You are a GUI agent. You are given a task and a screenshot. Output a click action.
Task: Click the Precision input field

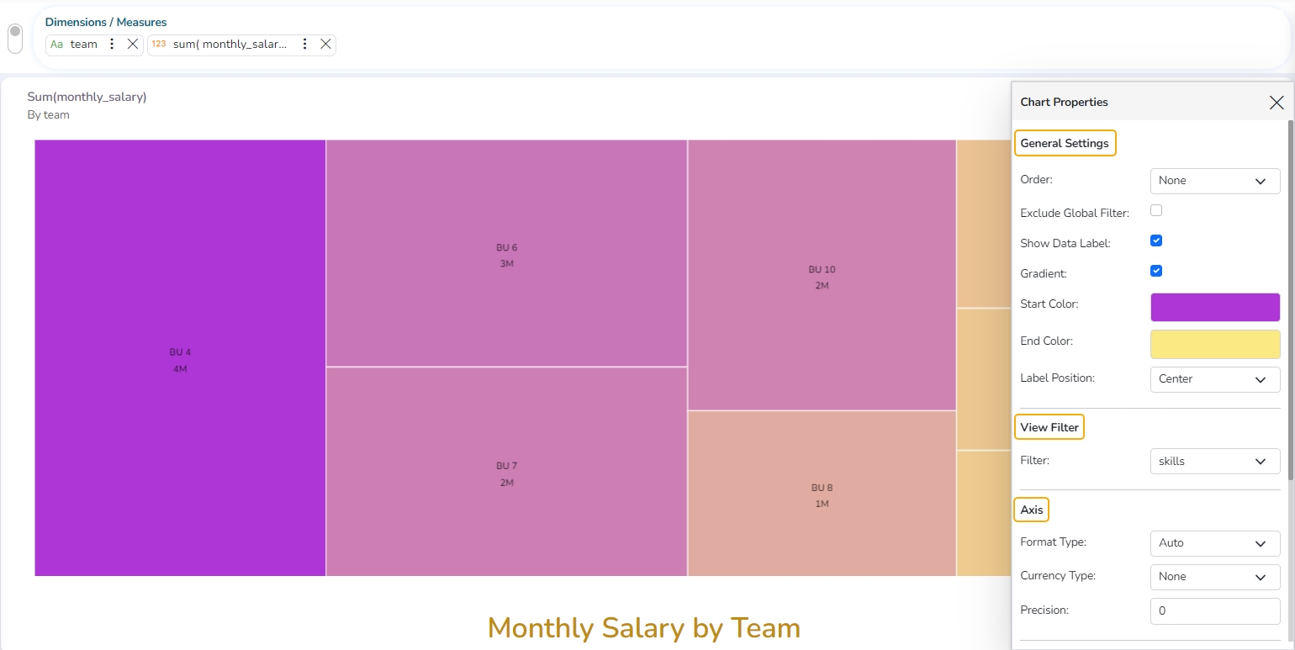[x=1214, y=611]
